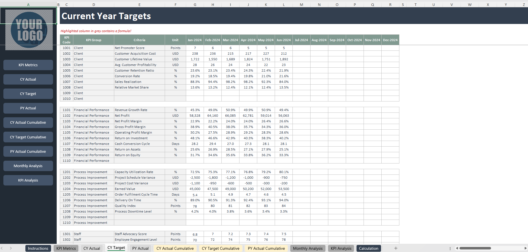The image size is (528, 252).
Task: Click the Criteria header cell
Action: click(139, 40)
